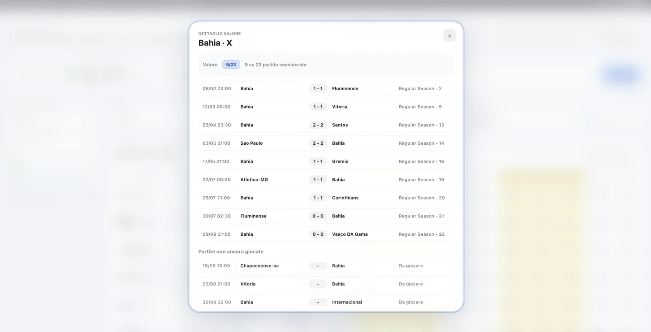Click the 'Partite non ancora giocate' heading
The width and height of the screenshot is (651, 332).
tap(231, 252)
